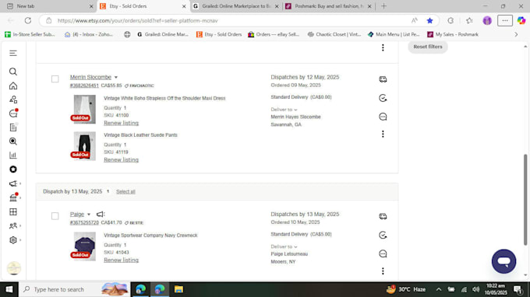
Task: Message buyer icon for Paige order
Action: [383, 253]
